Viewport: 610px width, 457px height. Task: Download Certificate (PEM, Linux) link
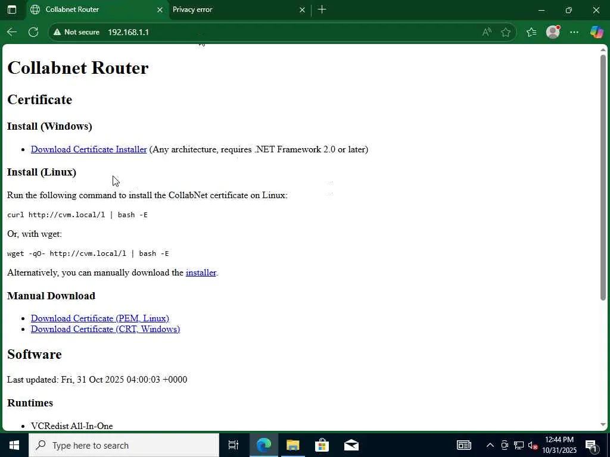pos(100,318)
